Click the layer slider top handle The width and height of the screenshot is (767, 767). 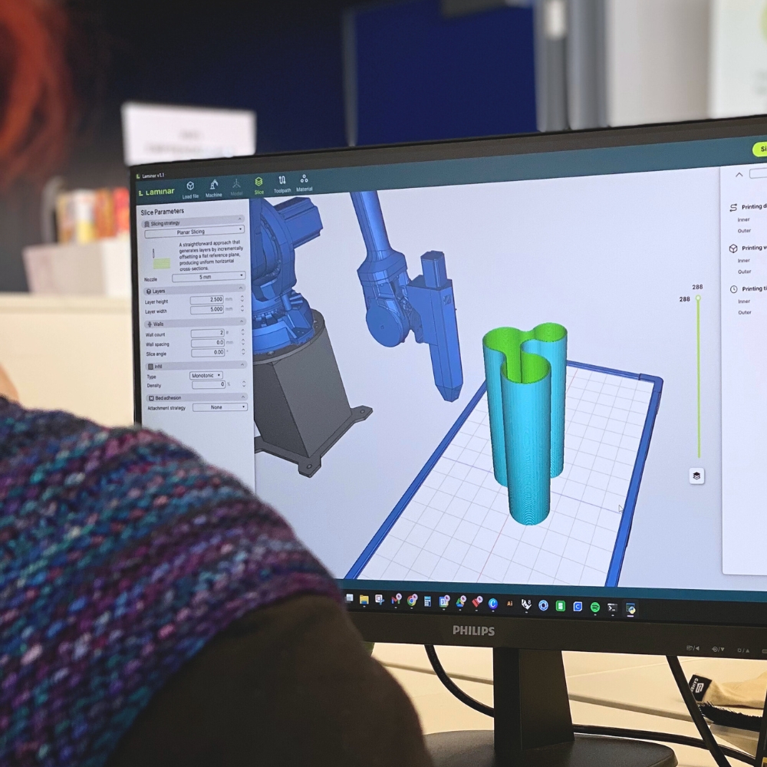pos(698,298)
